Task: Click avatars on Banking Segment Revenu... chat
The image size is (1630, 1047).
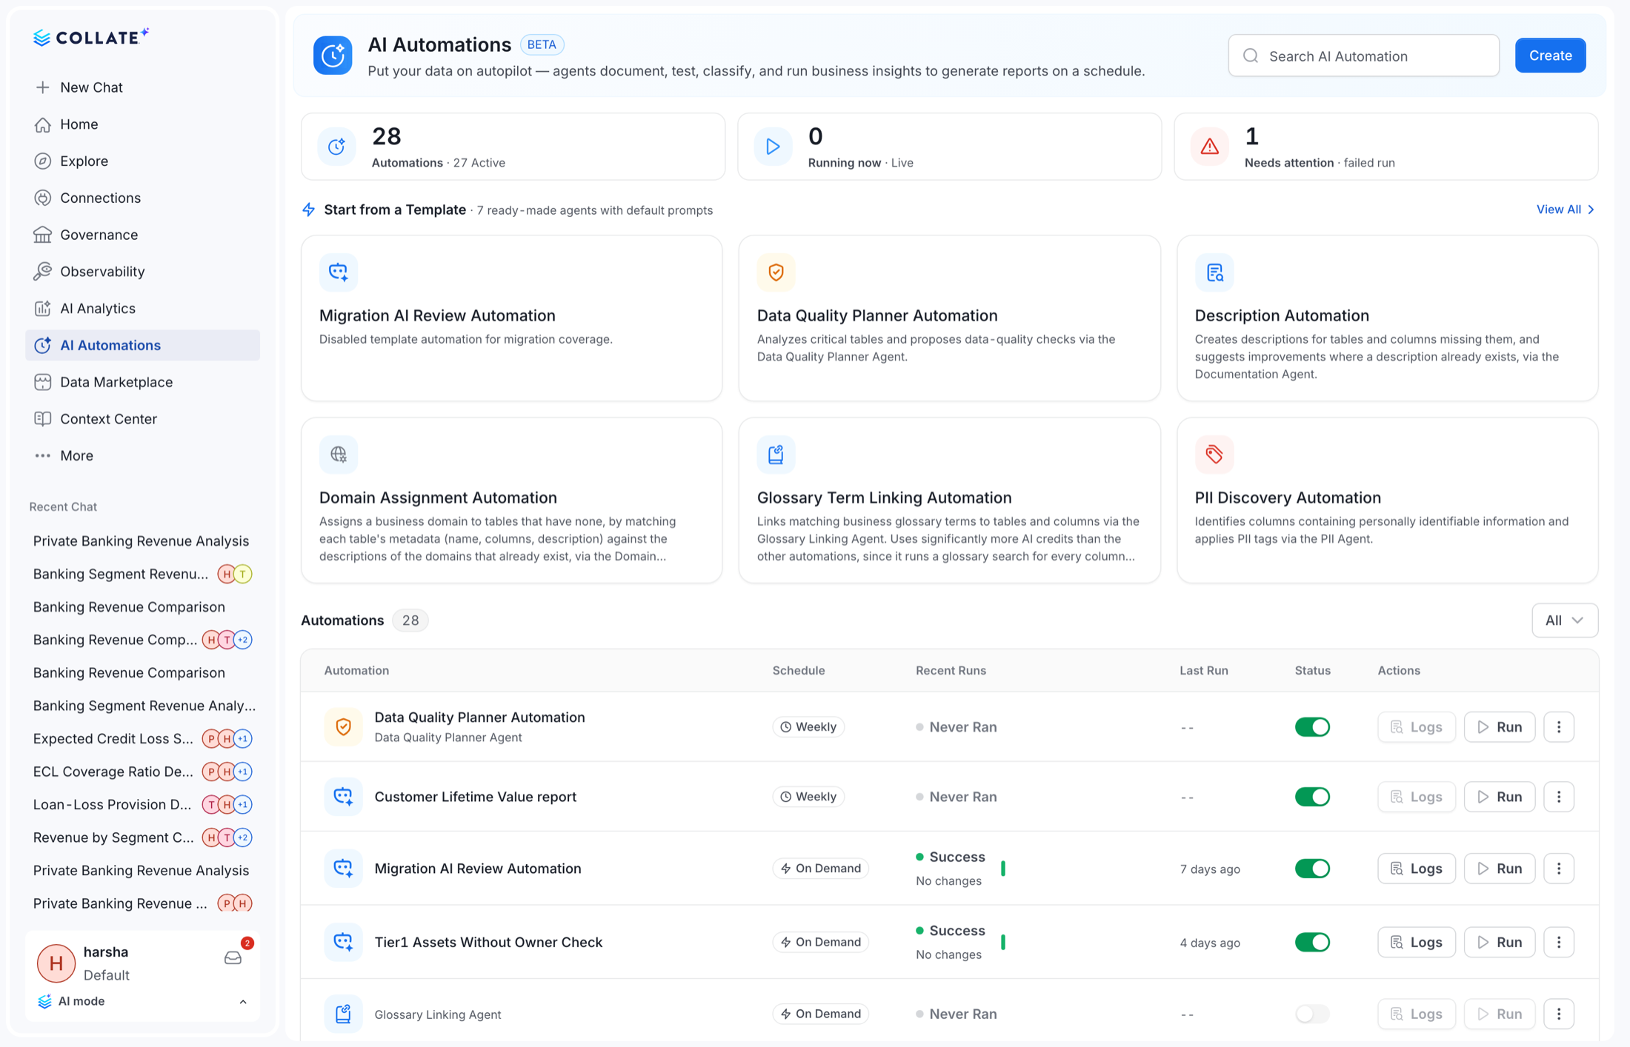Action: coord(235,574)
